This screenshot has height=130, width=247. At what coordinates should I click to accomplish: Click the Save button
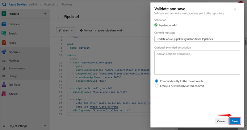pos(235,121)
